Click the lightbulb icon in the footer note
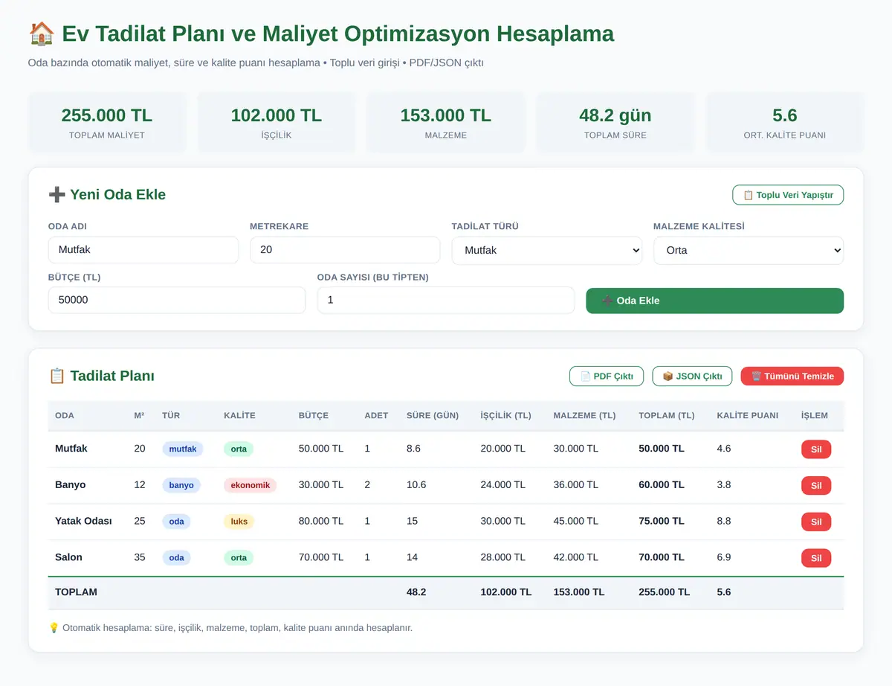This screenshot has height=686, width=892. pos(54,628)
